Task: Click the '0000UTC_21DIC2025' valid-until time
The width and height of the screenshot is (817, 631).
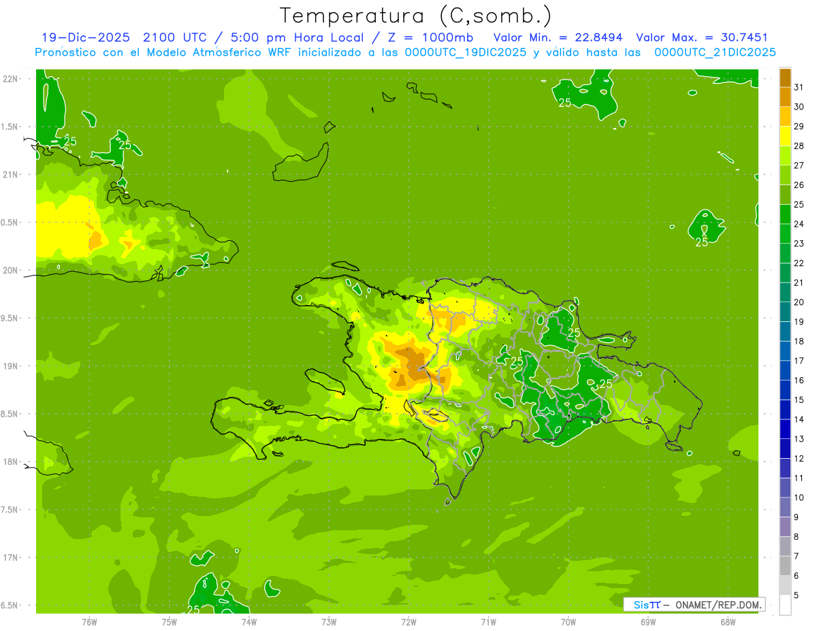Action: click(715, 52)
